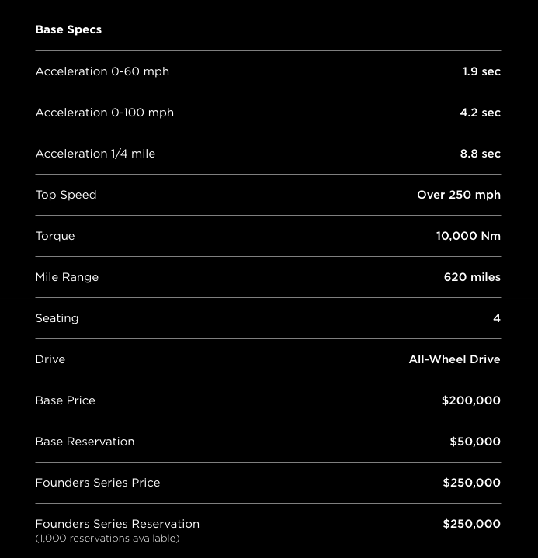Select the "All-Wheel Drive" value

click(454, 359)
